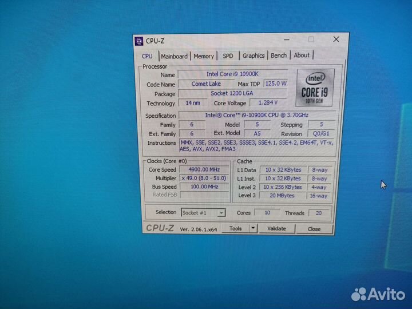Switch to the Mainboard tab
This screenshot has height=309, width=412.
pyautogui.click(x=174, y=56)
